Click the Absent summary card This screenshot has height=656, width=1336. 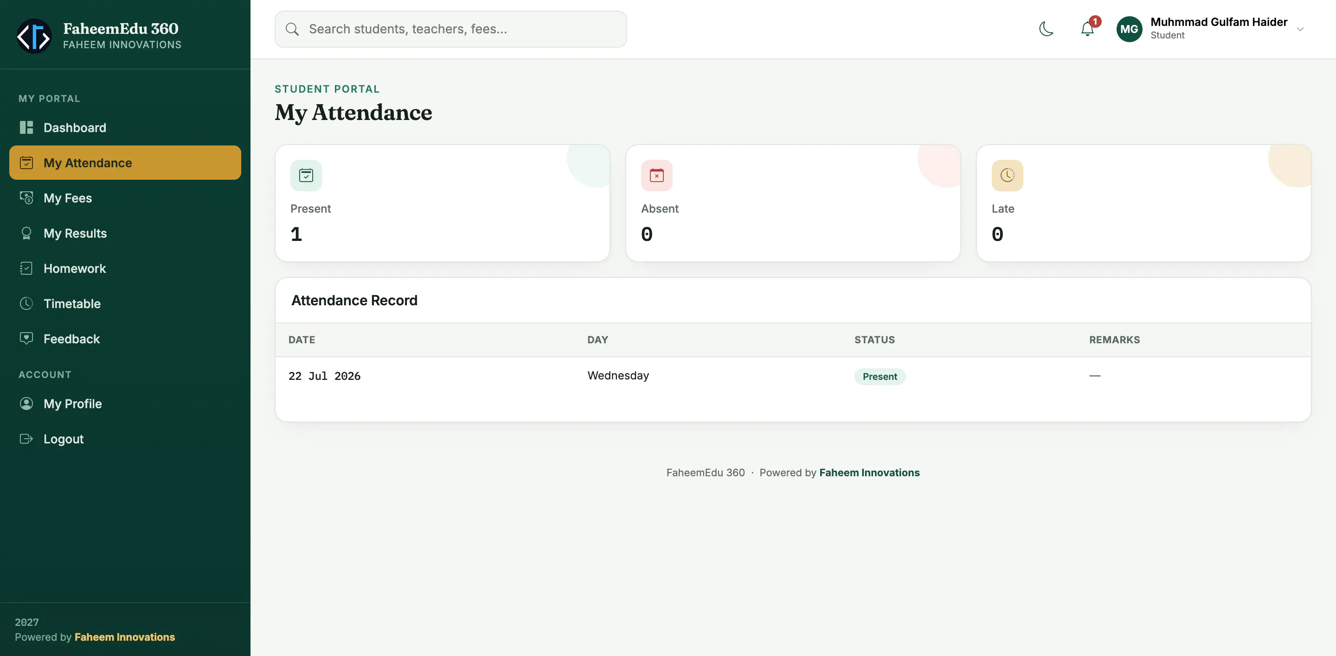pyautogui.click(x=793, y=203)
